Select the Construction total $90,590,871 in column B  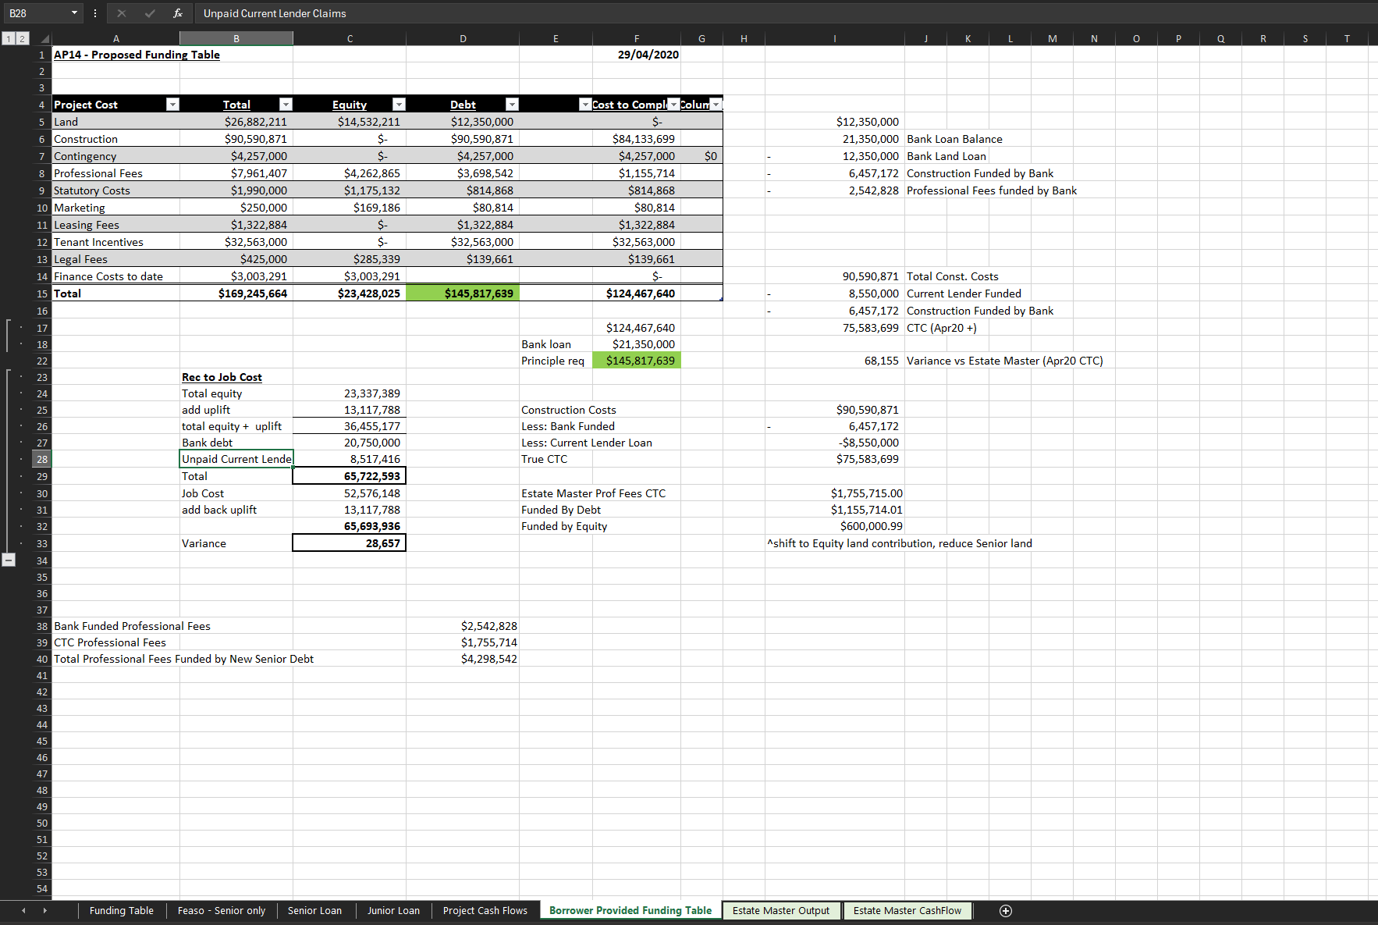(x=236, y=139)
